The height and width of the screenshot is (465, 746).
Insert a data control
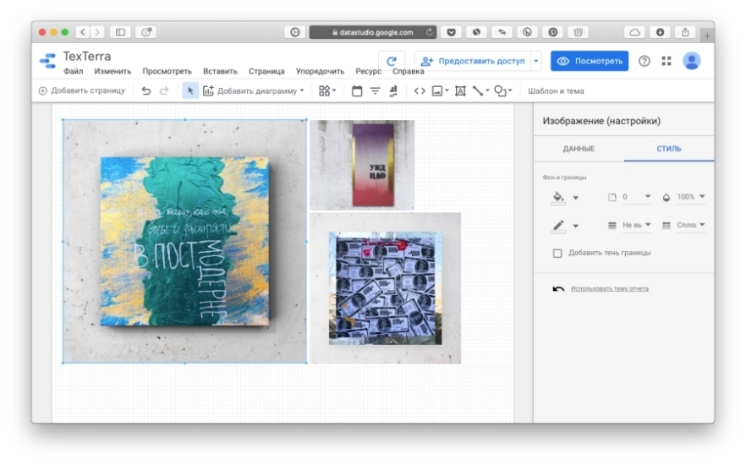[393, 90]
